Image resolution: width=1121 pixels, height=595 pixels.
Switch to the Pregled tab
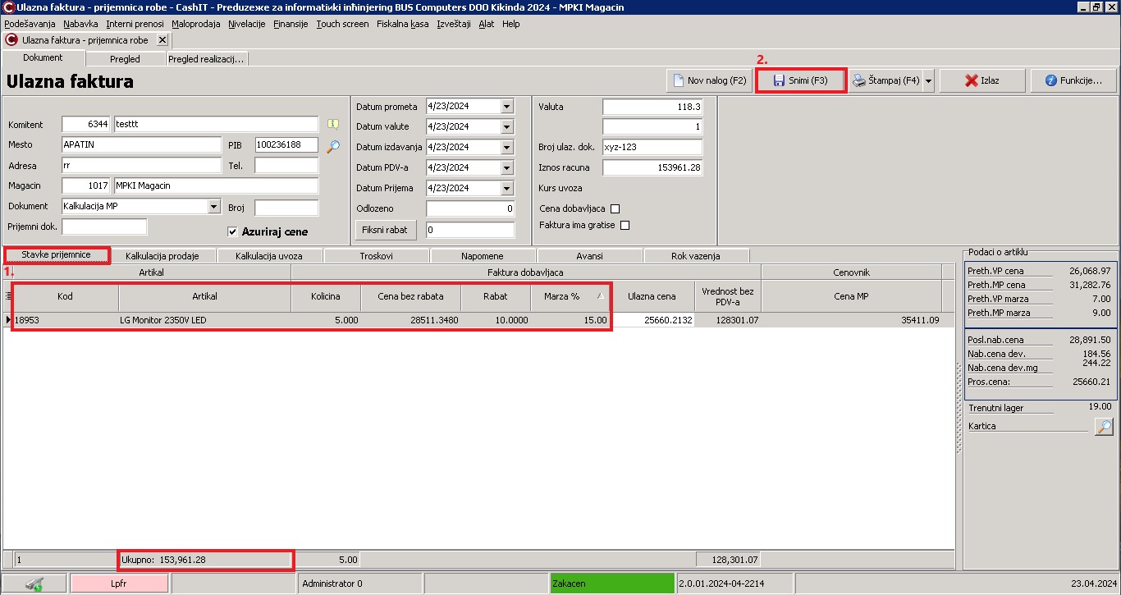(125, 59)
